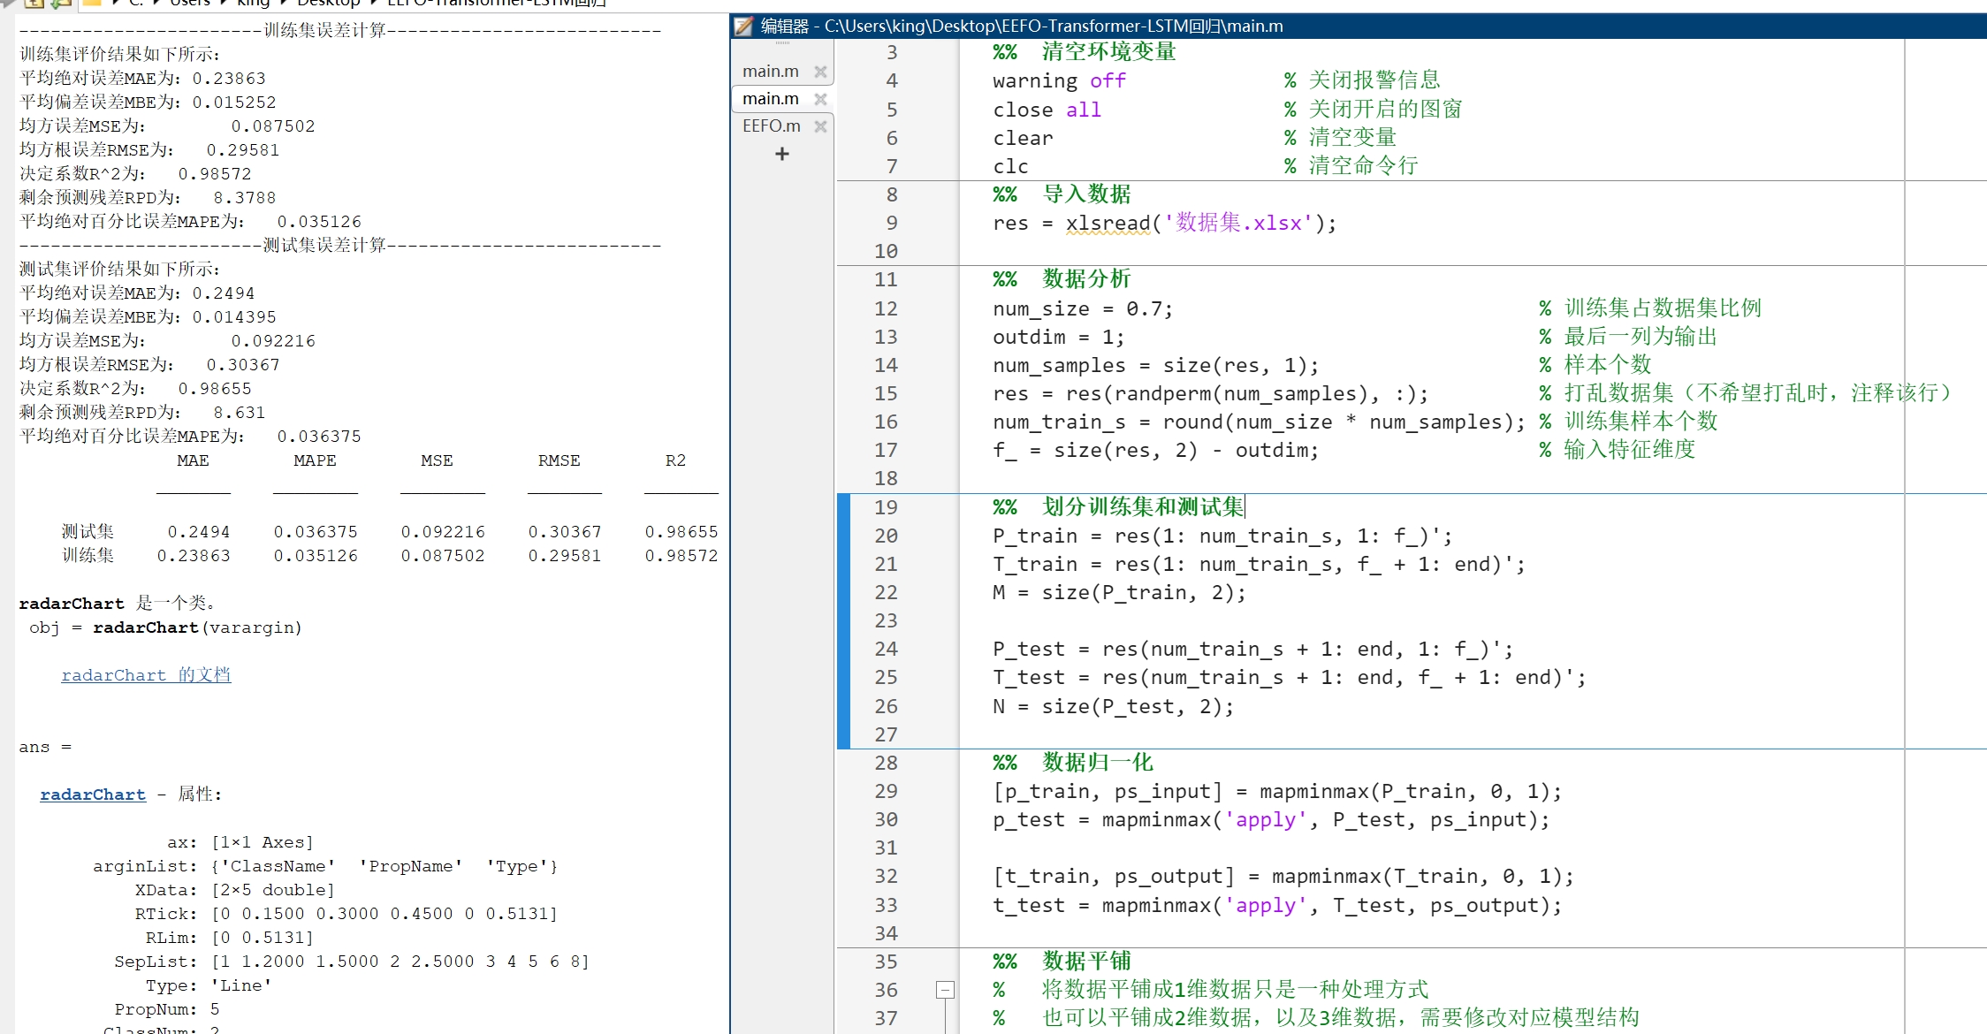Click the 'obj = radarChart(varargin)' output line
The image size is (1987, 1034).
pos(165,627)
